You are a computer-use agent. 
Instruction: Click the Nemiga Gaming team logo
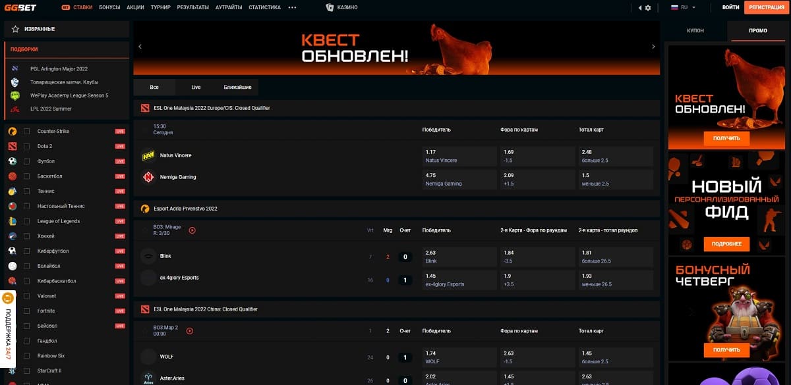click(x=148, y=177)
